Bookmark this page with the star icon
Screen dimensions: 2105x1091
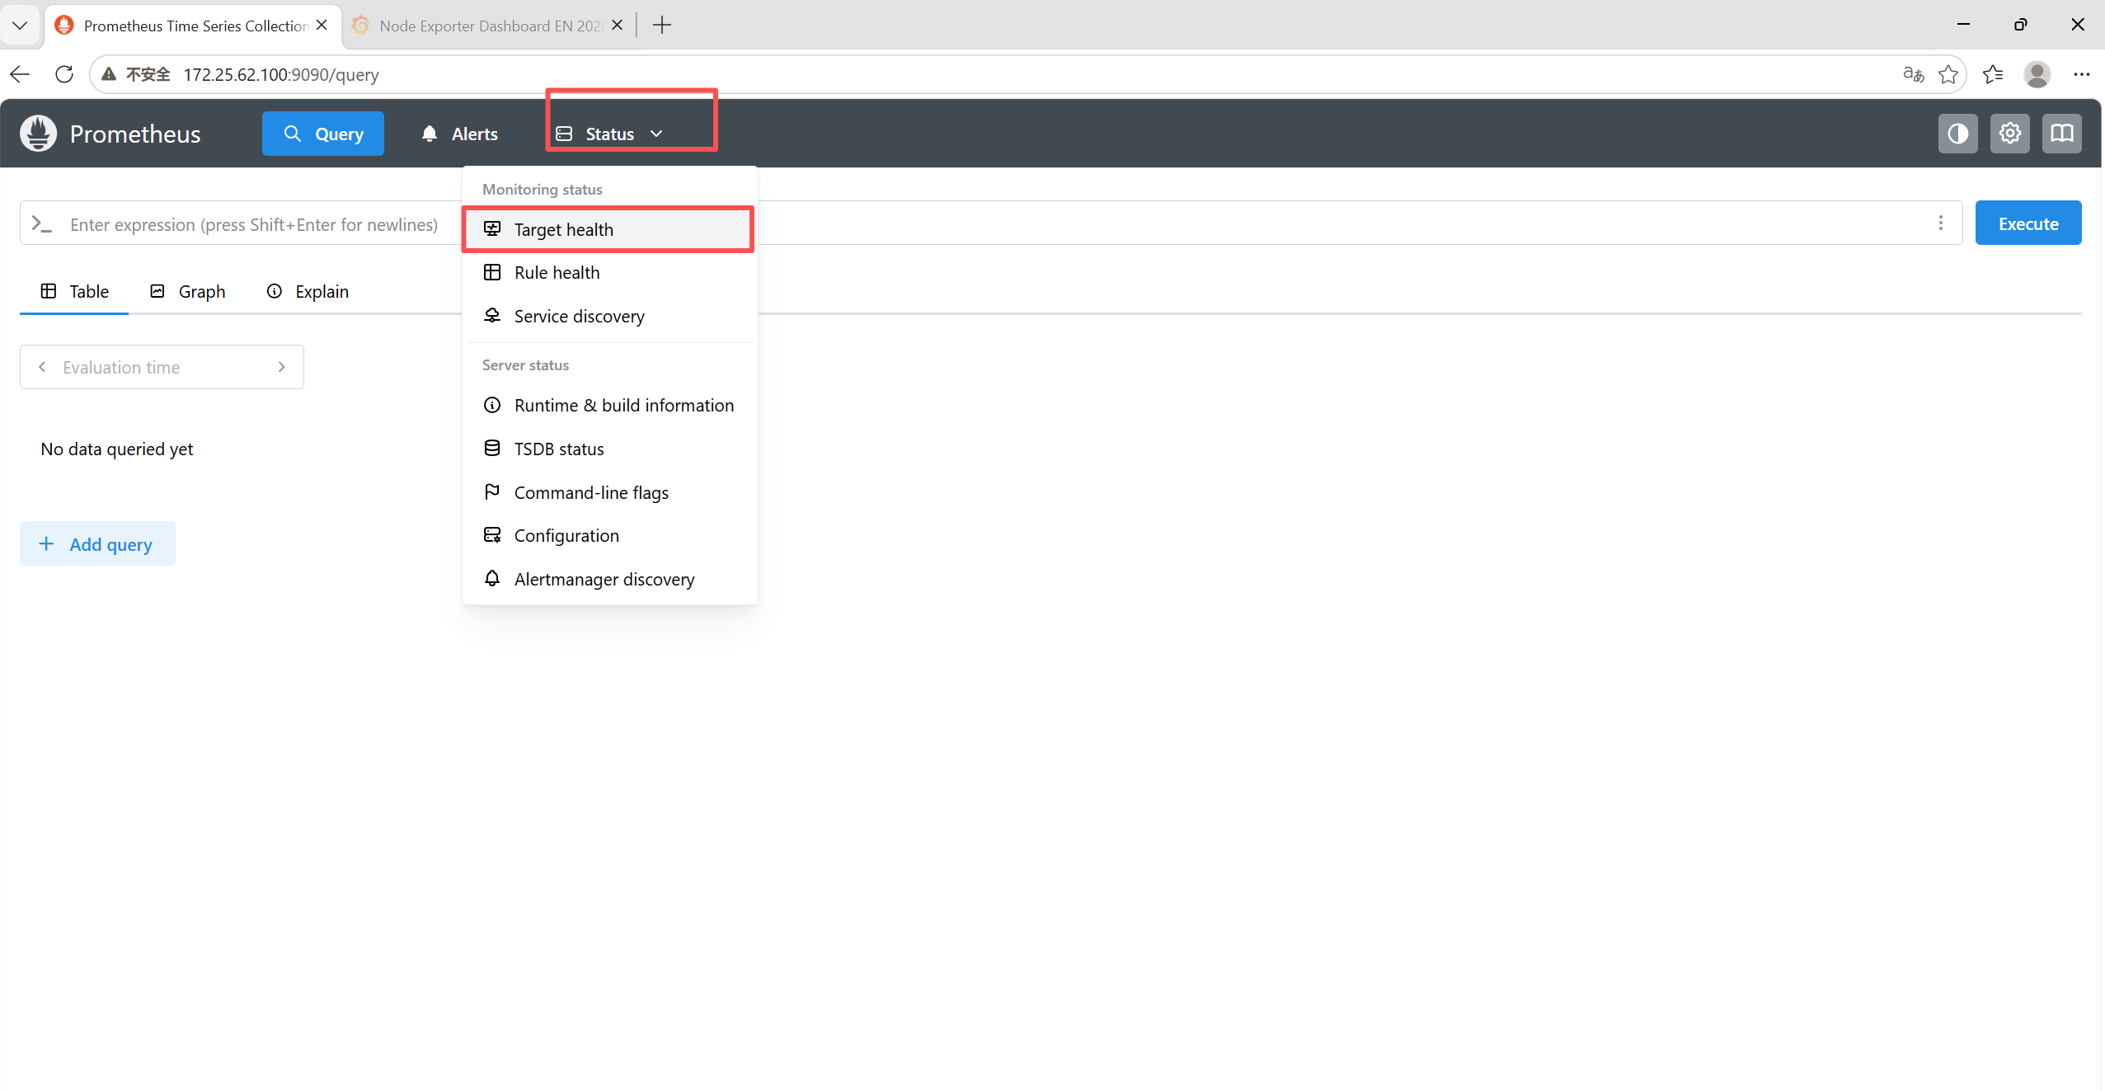click(1948, 74)
